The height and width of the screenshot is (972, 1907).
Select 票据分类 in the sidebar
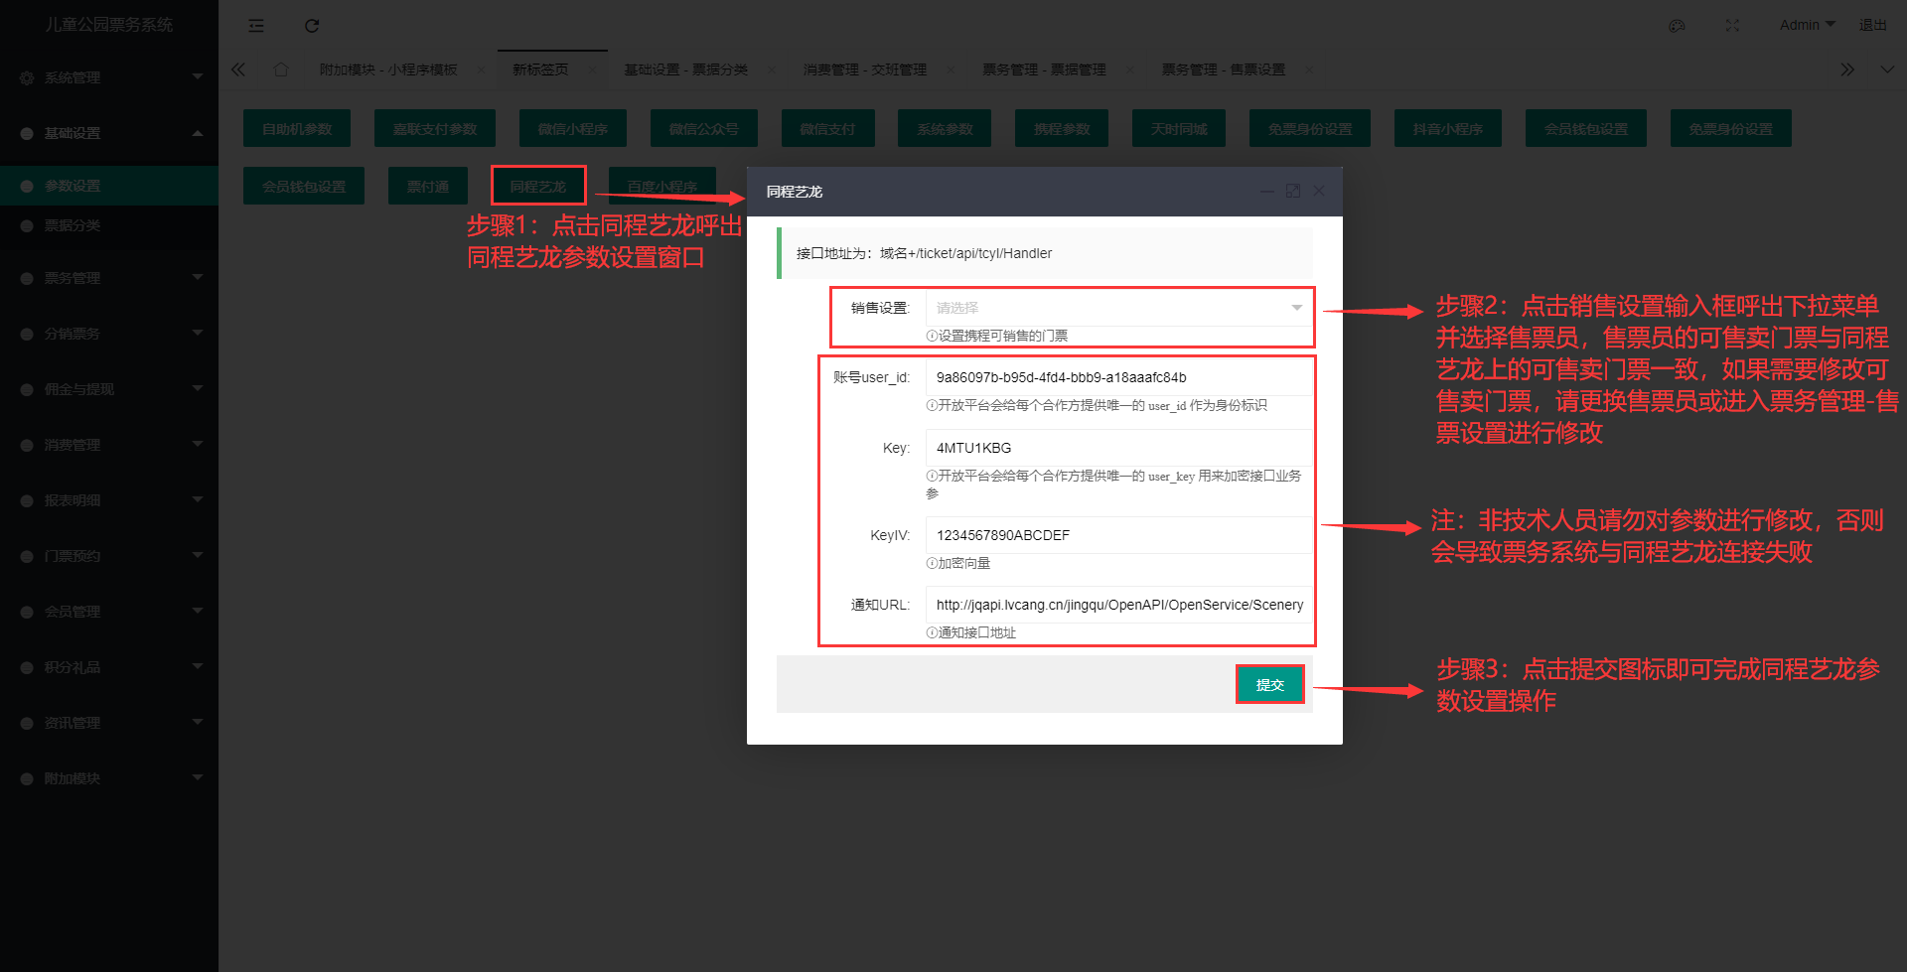[x=109, y=225]
